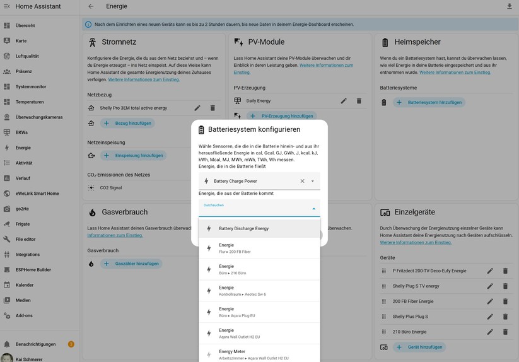This screenshot has height=362, width=519.
Task: Open Systemmonitor in the sidebar
Action: (31, 86)
